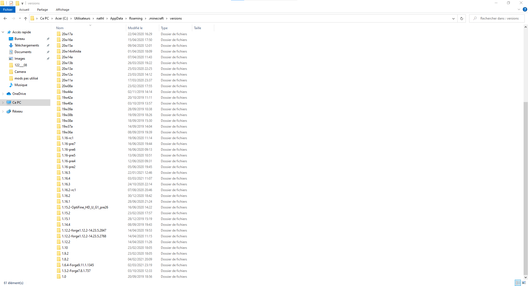Open the 1.16.5 version folder
This screenshot has height=286, width=528.
point(66,173)
